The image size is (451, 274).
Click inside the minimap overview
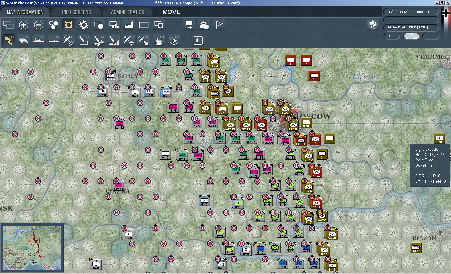pos(32,247)
